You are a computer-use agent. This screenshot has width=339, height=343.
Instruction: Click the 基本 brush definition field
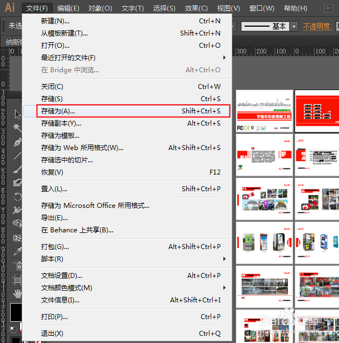point(266,27)
